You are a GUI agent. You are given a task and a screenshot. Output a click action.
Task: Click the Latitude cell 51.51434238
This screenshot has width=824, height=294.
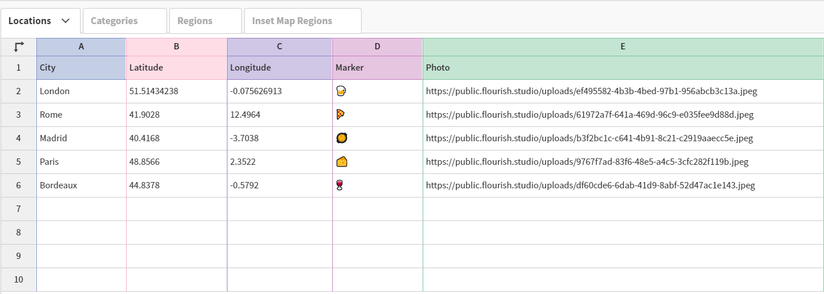point(176,91)
